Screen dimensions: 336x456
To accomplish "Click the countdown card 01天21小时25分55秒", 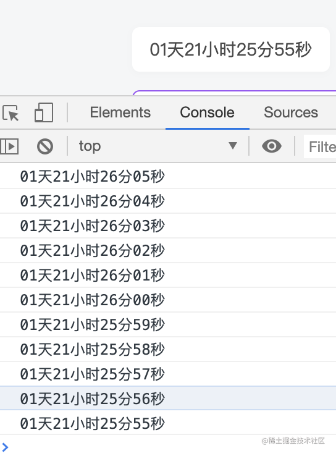I will 231,49.
